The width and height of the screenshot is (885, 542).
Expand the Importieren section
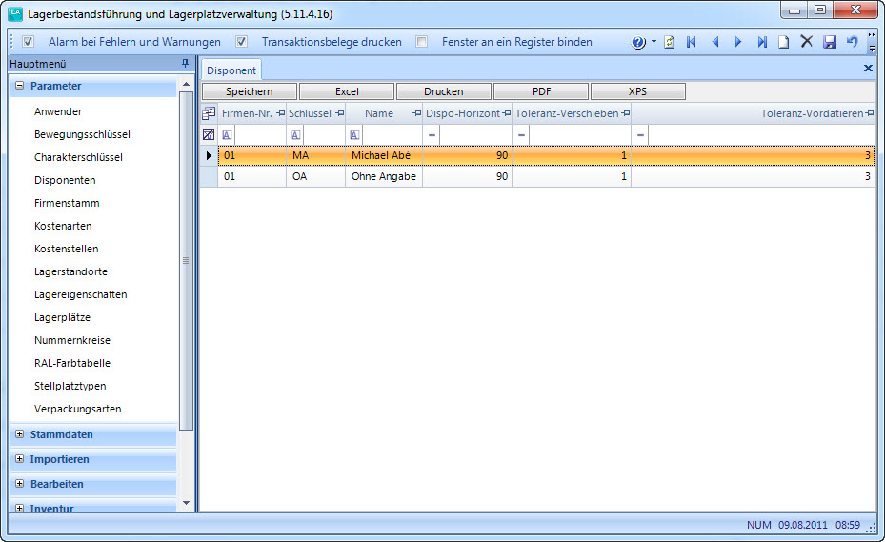[x=20, y=459]
